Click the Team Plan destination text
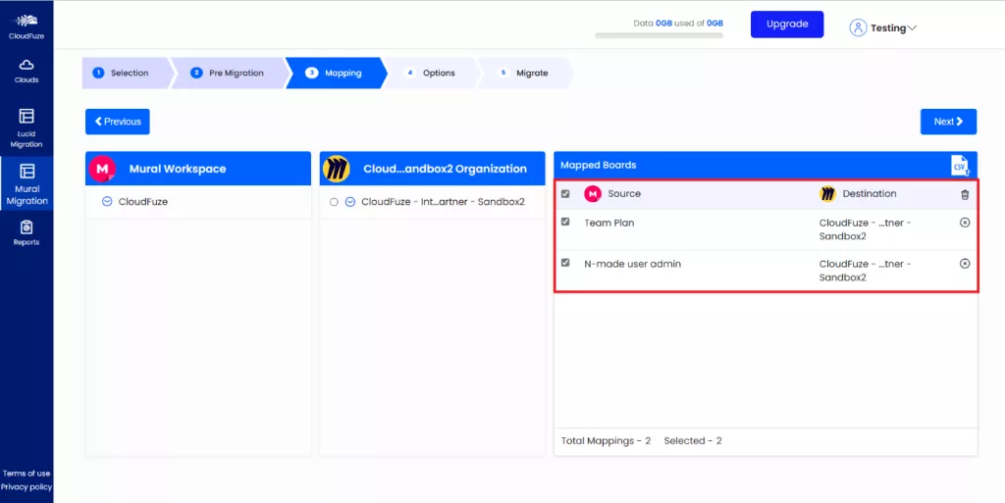1005x503 pixels. coord(866,229)
